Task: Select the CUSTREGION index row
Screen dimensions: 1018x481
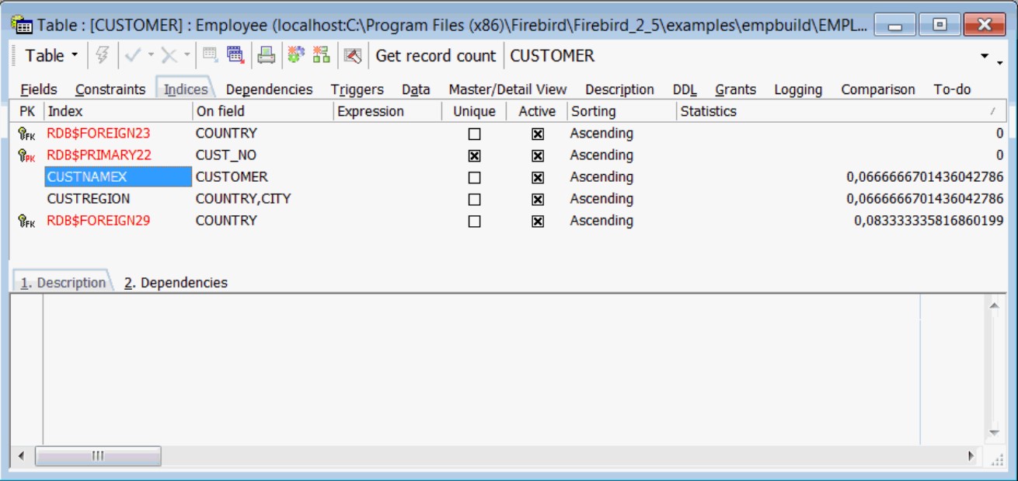Action: click(89, 199)
